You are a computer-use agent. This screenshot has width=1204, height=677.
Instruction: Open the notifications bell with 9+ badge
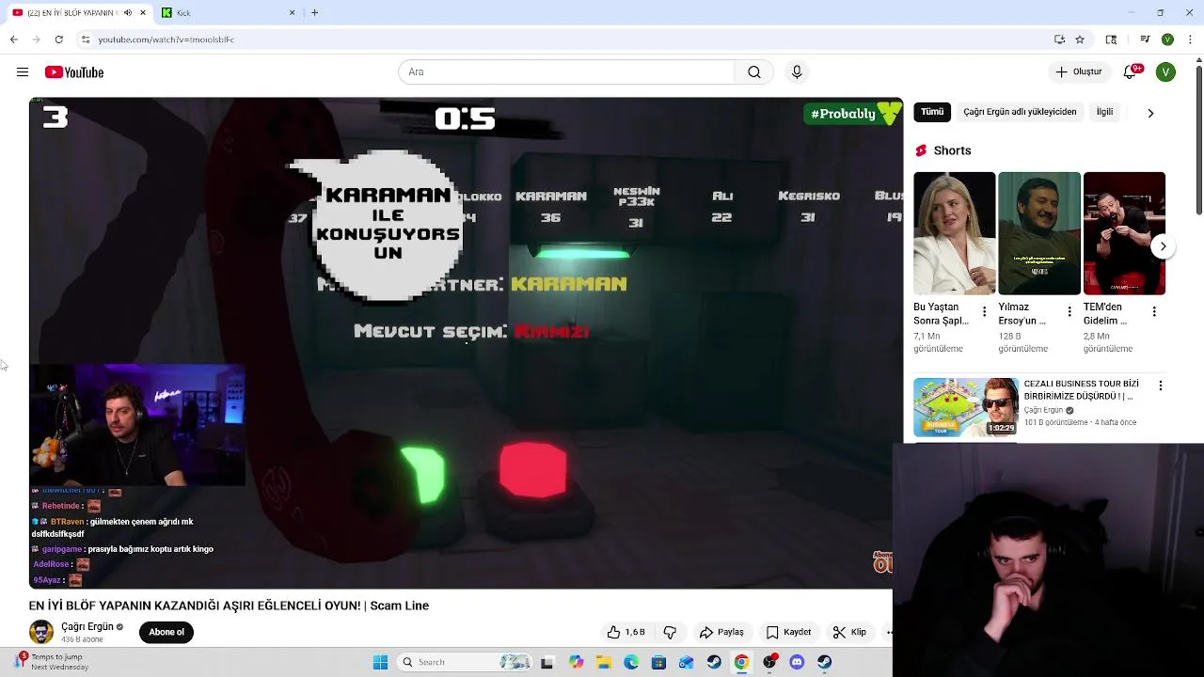1132,72
